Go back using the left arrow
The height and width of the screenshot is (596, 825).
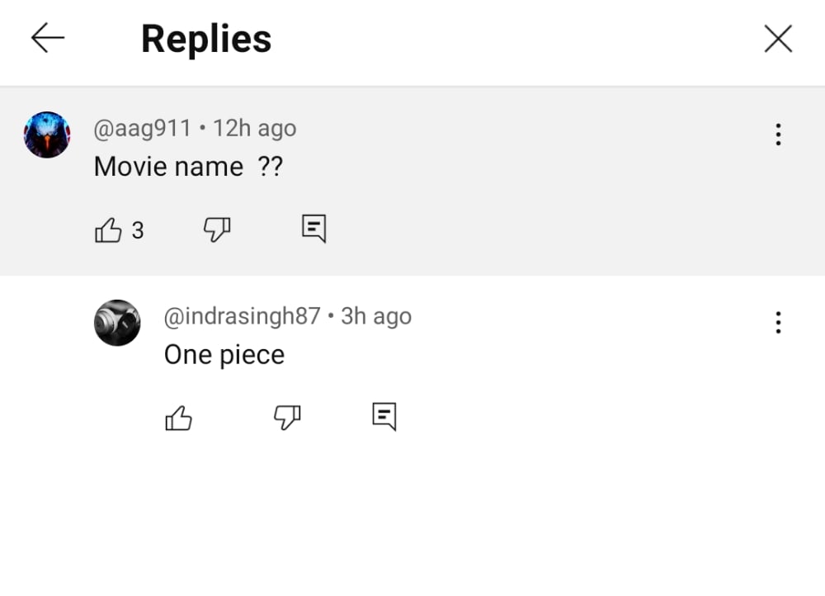(47, 38)
